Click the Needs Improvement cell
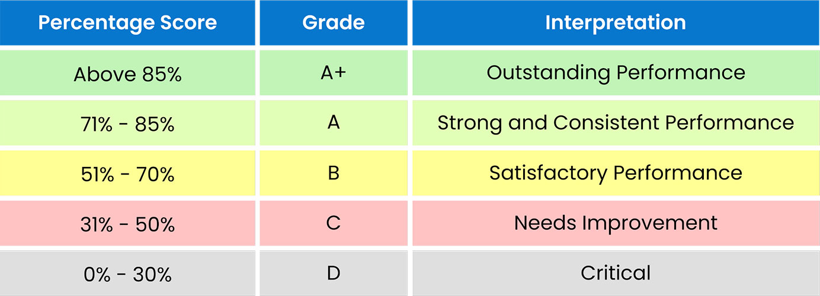 616,223
